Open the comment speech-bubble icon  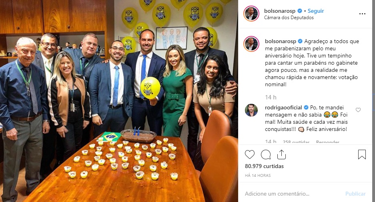(x=266, y=154)
